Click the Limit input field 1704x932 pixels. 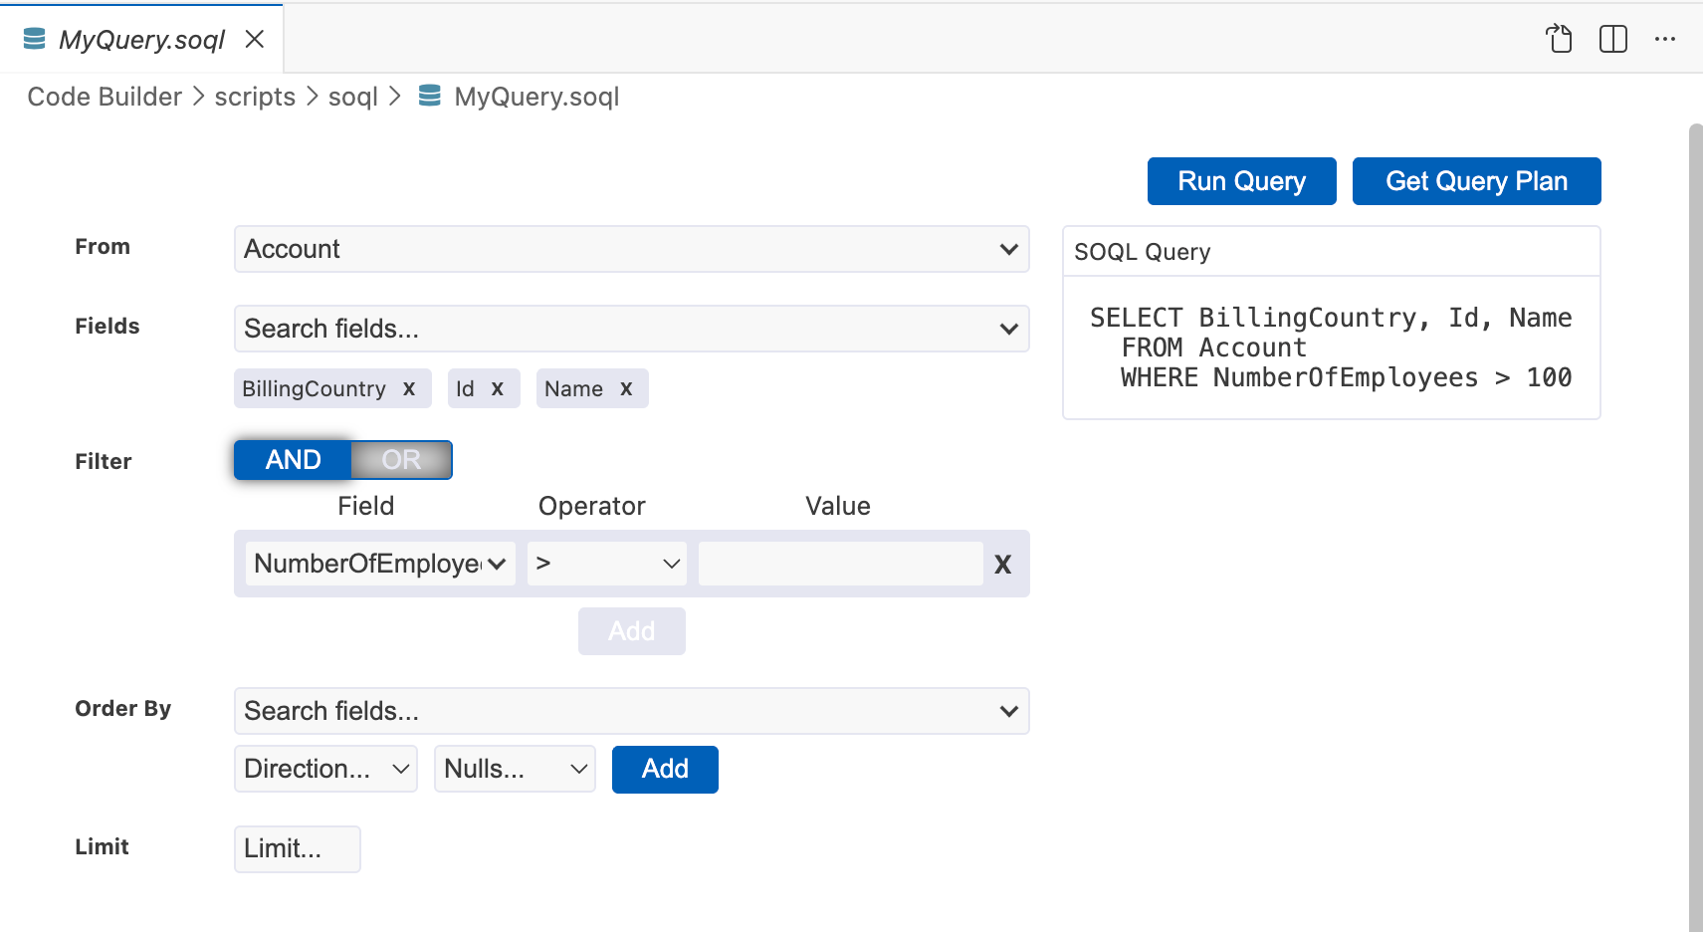point(298,848)
